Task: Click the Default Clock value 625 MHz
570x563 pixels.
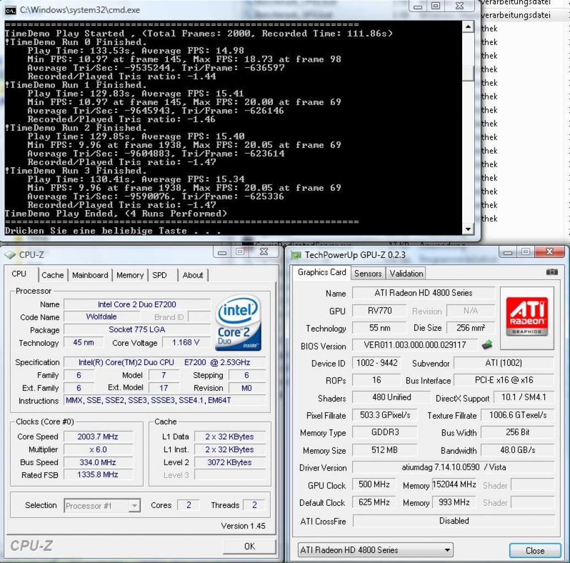Action: pos(374,503)
